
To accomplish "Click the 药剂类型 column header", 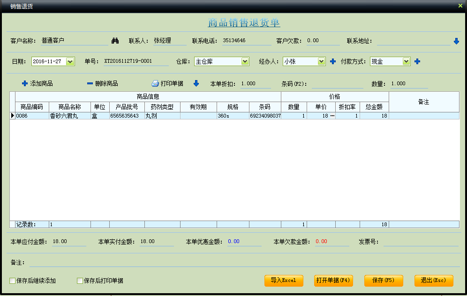I will 162,107.
